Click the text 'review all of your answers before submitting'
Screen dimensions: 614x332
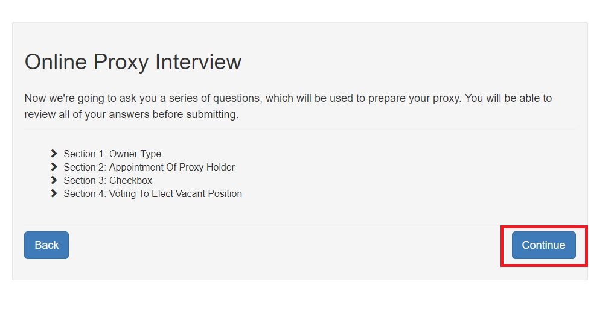pyautogui.click(x=131, y=114)
